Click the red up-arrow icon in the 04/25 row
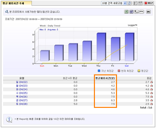This screenshot has height=128, width=156. click(x=151, y=93)
